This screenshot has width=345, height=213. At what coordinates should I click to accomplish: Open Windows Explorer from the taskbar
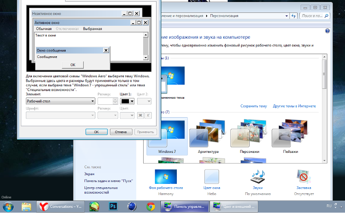click(26, 207)
